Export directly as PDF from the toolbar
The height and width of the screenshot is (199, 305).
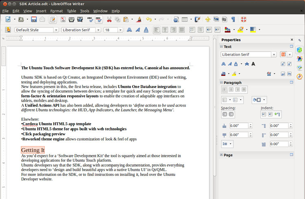(x=63, y=19)
